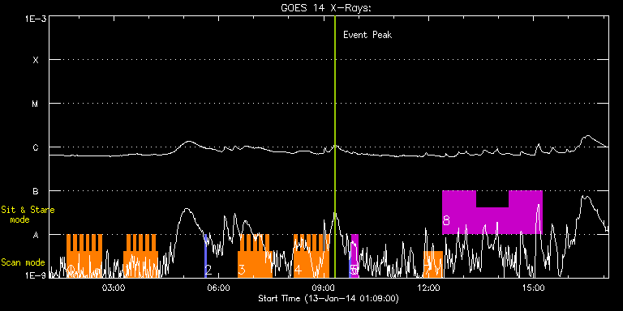Select orange observation block 1 before 03:00
This screenshot has height=311, width=623.
84,256
